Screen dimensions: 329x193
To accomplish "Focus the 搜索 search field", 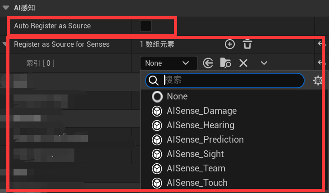I will point(225,81).
